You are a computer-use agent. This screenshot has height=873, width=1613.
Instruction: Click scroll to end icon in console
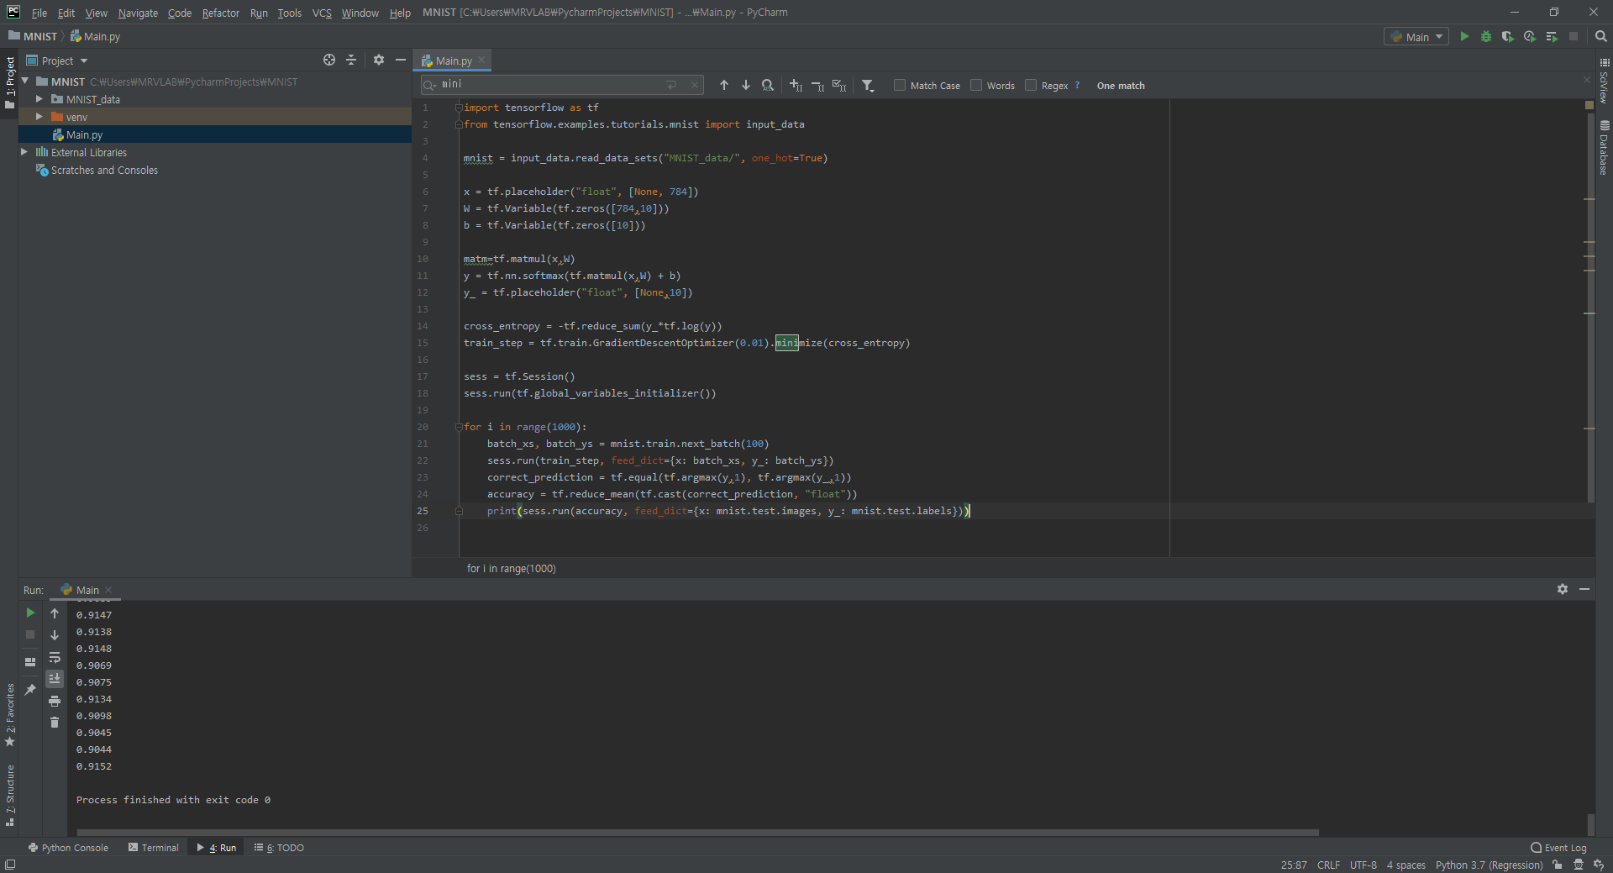(x=55, y=679)
